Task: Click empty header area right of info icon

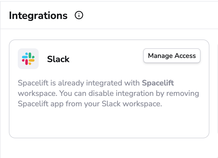Action: click(150, 15)
